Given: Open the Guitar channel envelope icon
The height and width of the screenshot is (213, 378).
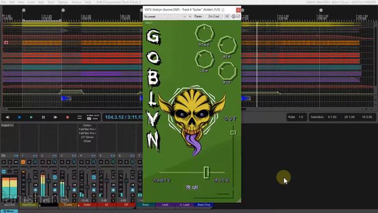Looking at the screenshot, I should pos(93,172).
